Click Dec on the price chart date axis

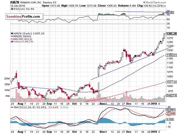(x=129, y=104)
